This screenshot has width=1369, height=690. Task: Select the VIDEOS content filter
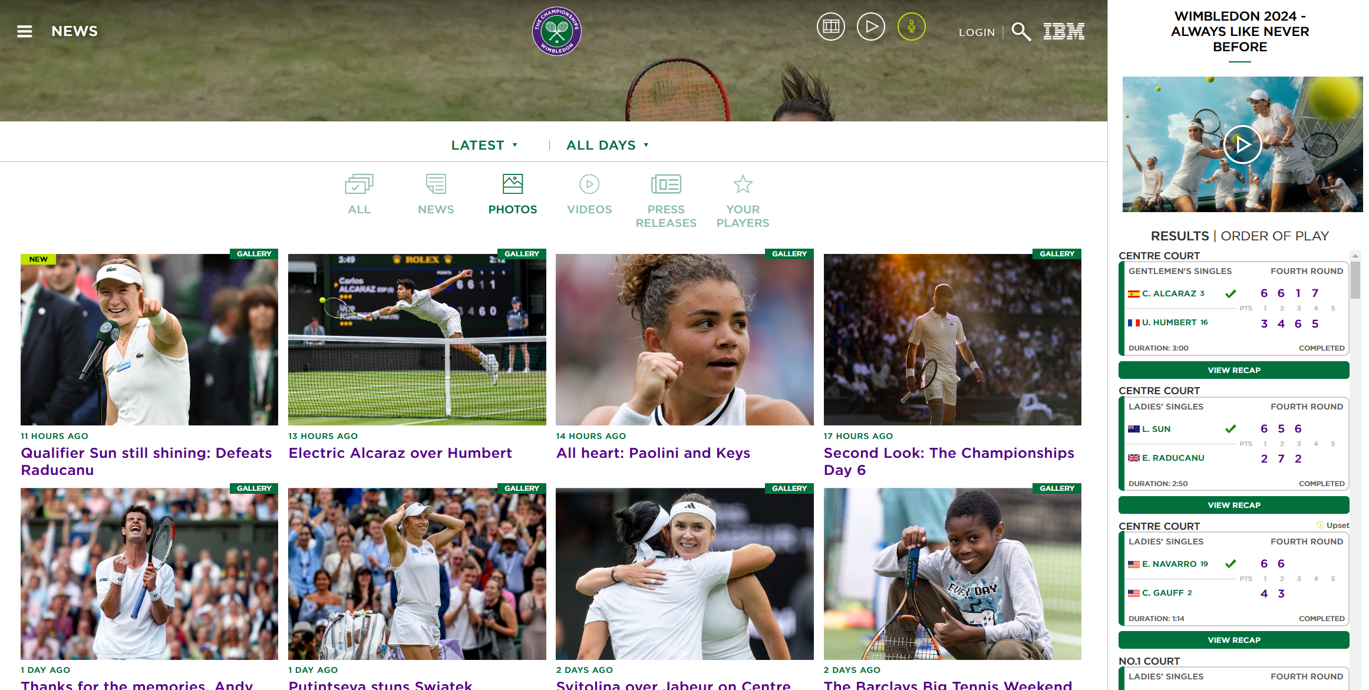pos(589,195)
